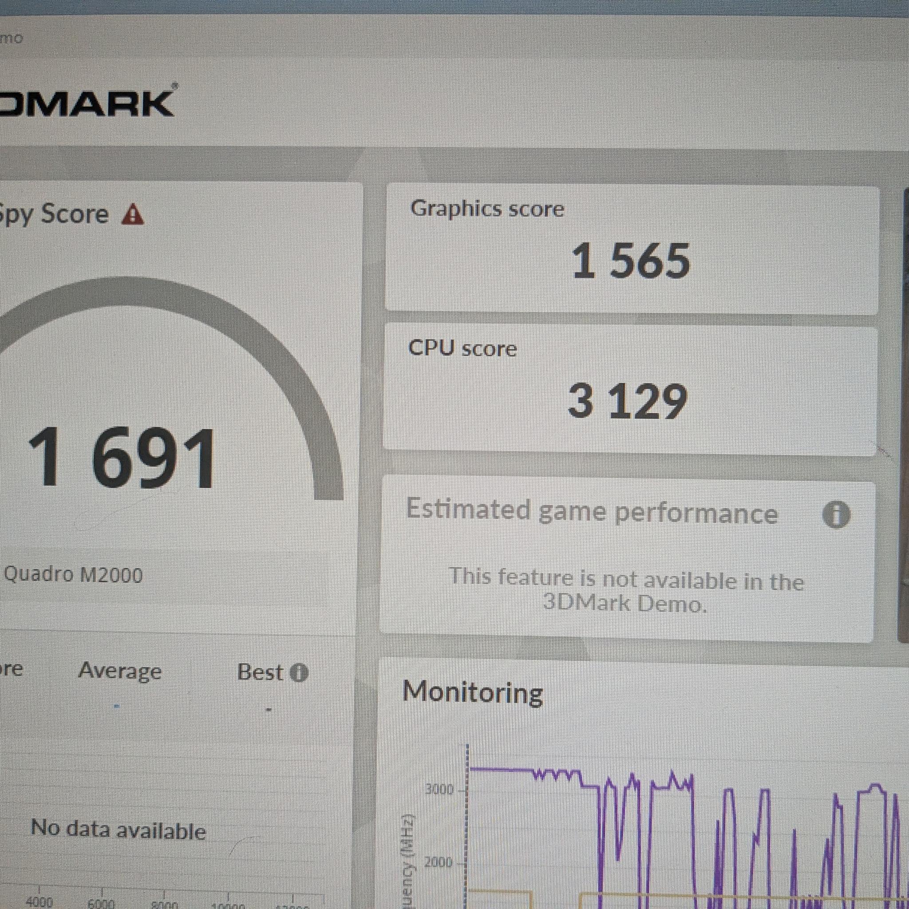Open the info icon for Estimated game performance
The image size is (909, 909).
point(836,515)
